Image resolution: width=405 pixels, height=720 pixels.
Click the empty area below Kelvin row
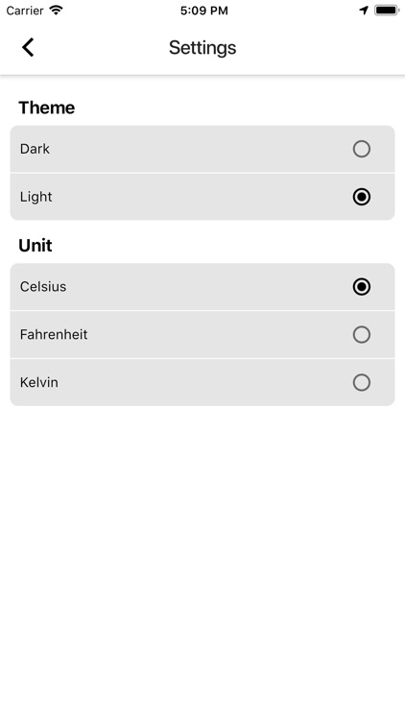coord(202,561)
